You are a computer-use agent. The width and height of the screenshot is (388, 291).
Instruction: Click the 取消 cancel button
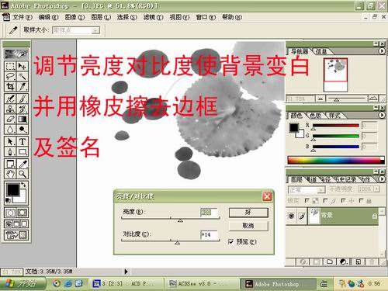coord(248,226)
